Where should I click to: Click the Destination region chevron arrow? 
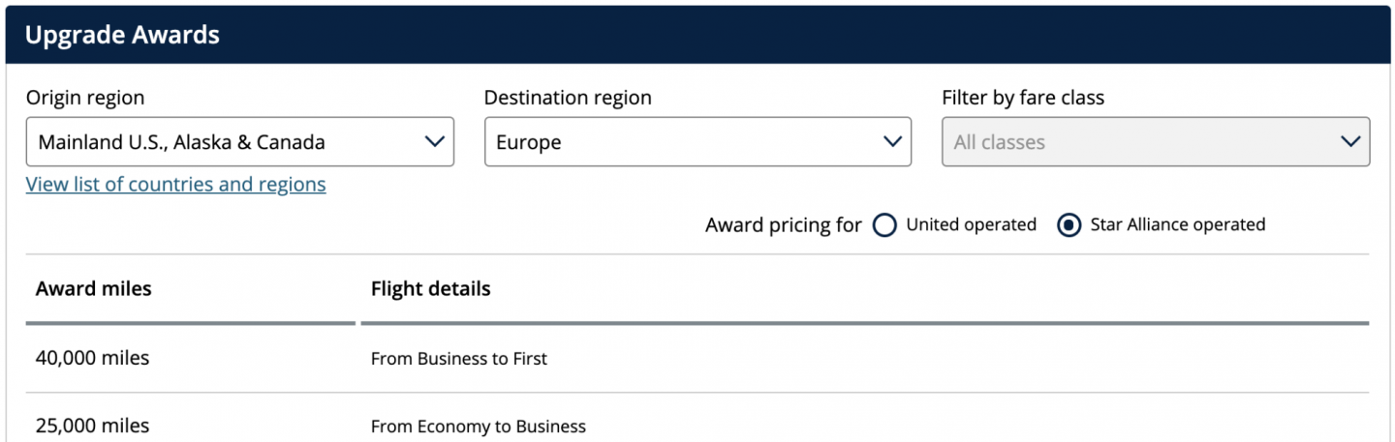click(892, 142)
